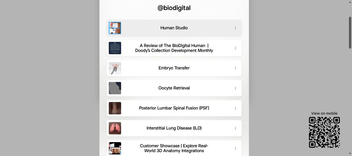This screenshot has width=352, height=156.
Task: Click the Human Studio thumbnail image
Action: pos(115,28)
